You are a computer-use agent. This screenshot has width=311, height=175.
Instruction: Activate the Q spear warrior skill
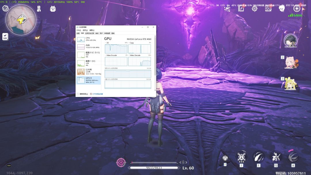(x=276, y=157)
